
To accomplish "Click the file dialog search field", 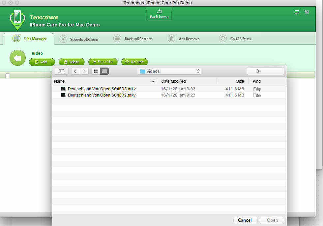I will point(265,71).
